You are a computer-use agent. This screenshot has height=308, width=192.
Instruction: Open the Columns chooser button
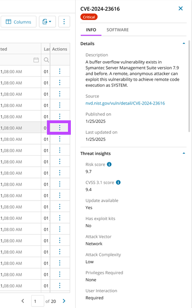(x=19, y=22)
